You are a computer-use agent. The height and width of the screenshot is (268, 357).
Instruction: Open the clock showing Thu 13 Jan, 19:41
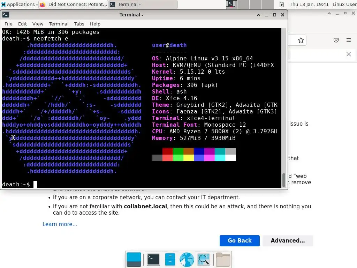point(309,4)
